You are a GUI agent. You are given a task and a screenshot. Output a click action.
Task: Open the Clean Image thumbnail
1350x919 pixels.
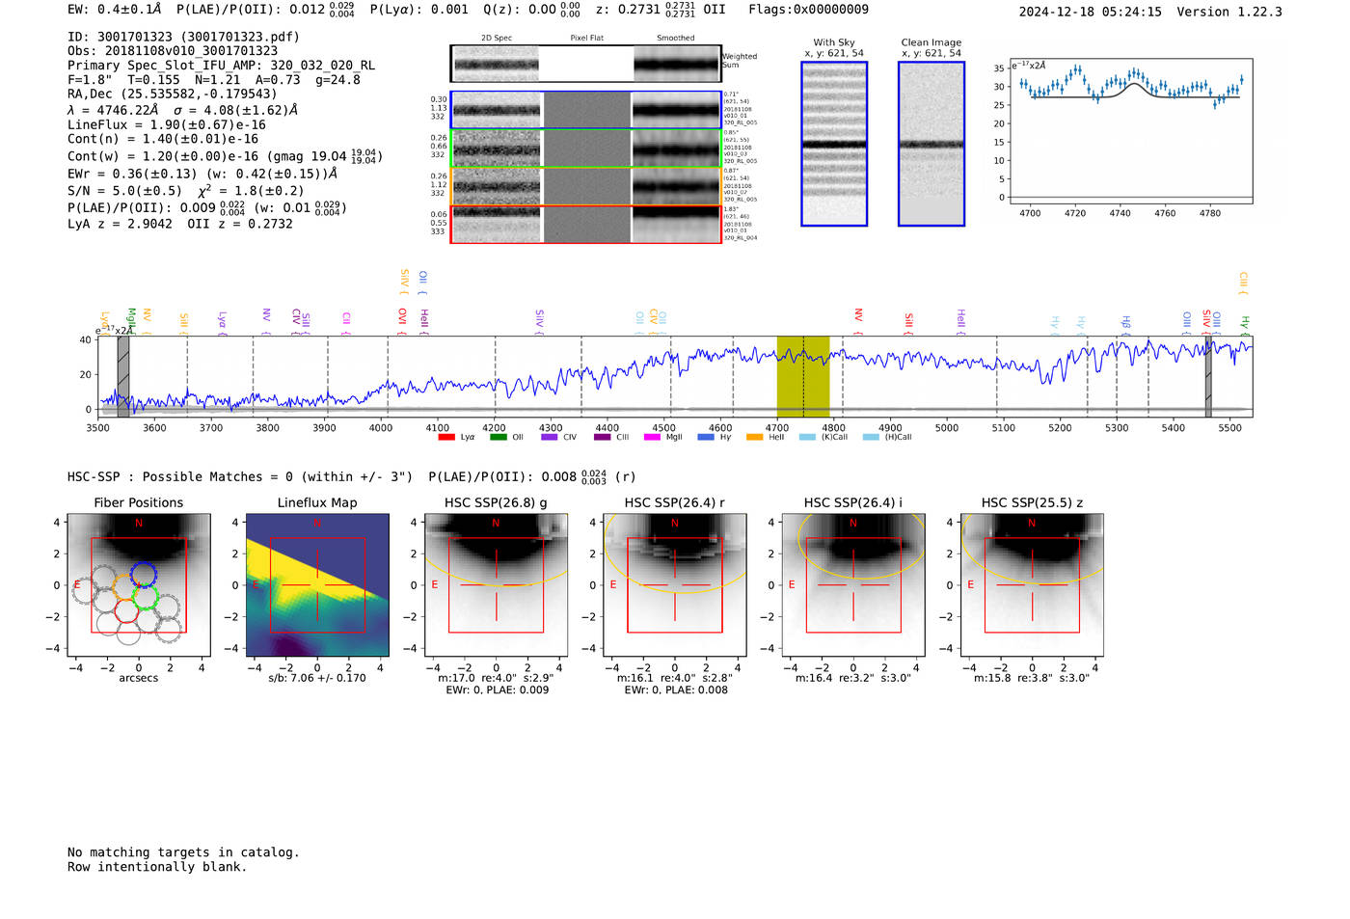(x=931, y=144)
